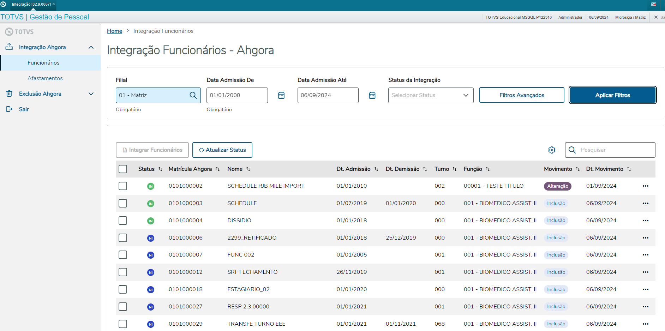Open row actions for SCHEDULE RJB MILE IMPORT

click(x=646, y=186)
